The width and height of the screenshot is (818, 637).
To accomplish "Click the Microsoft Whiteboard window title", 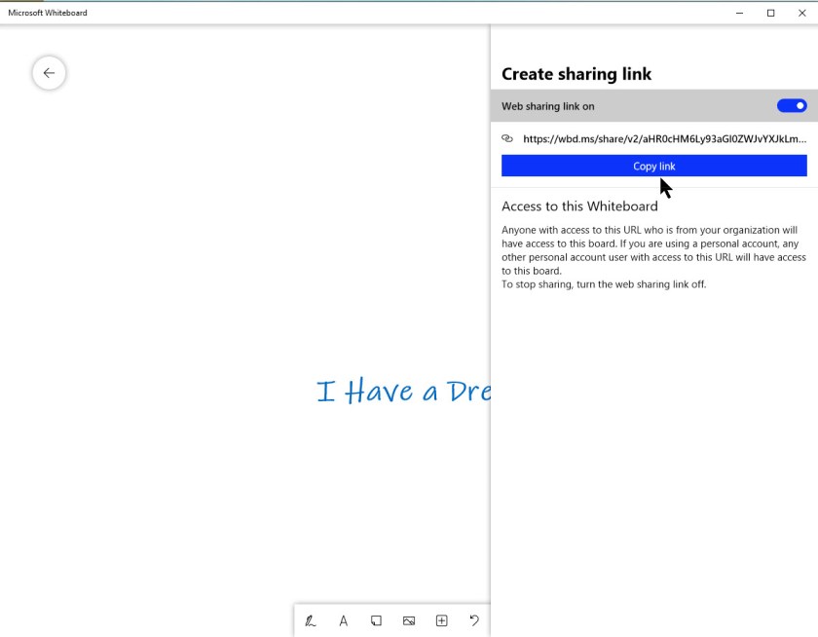I will [x=48, y=13].
